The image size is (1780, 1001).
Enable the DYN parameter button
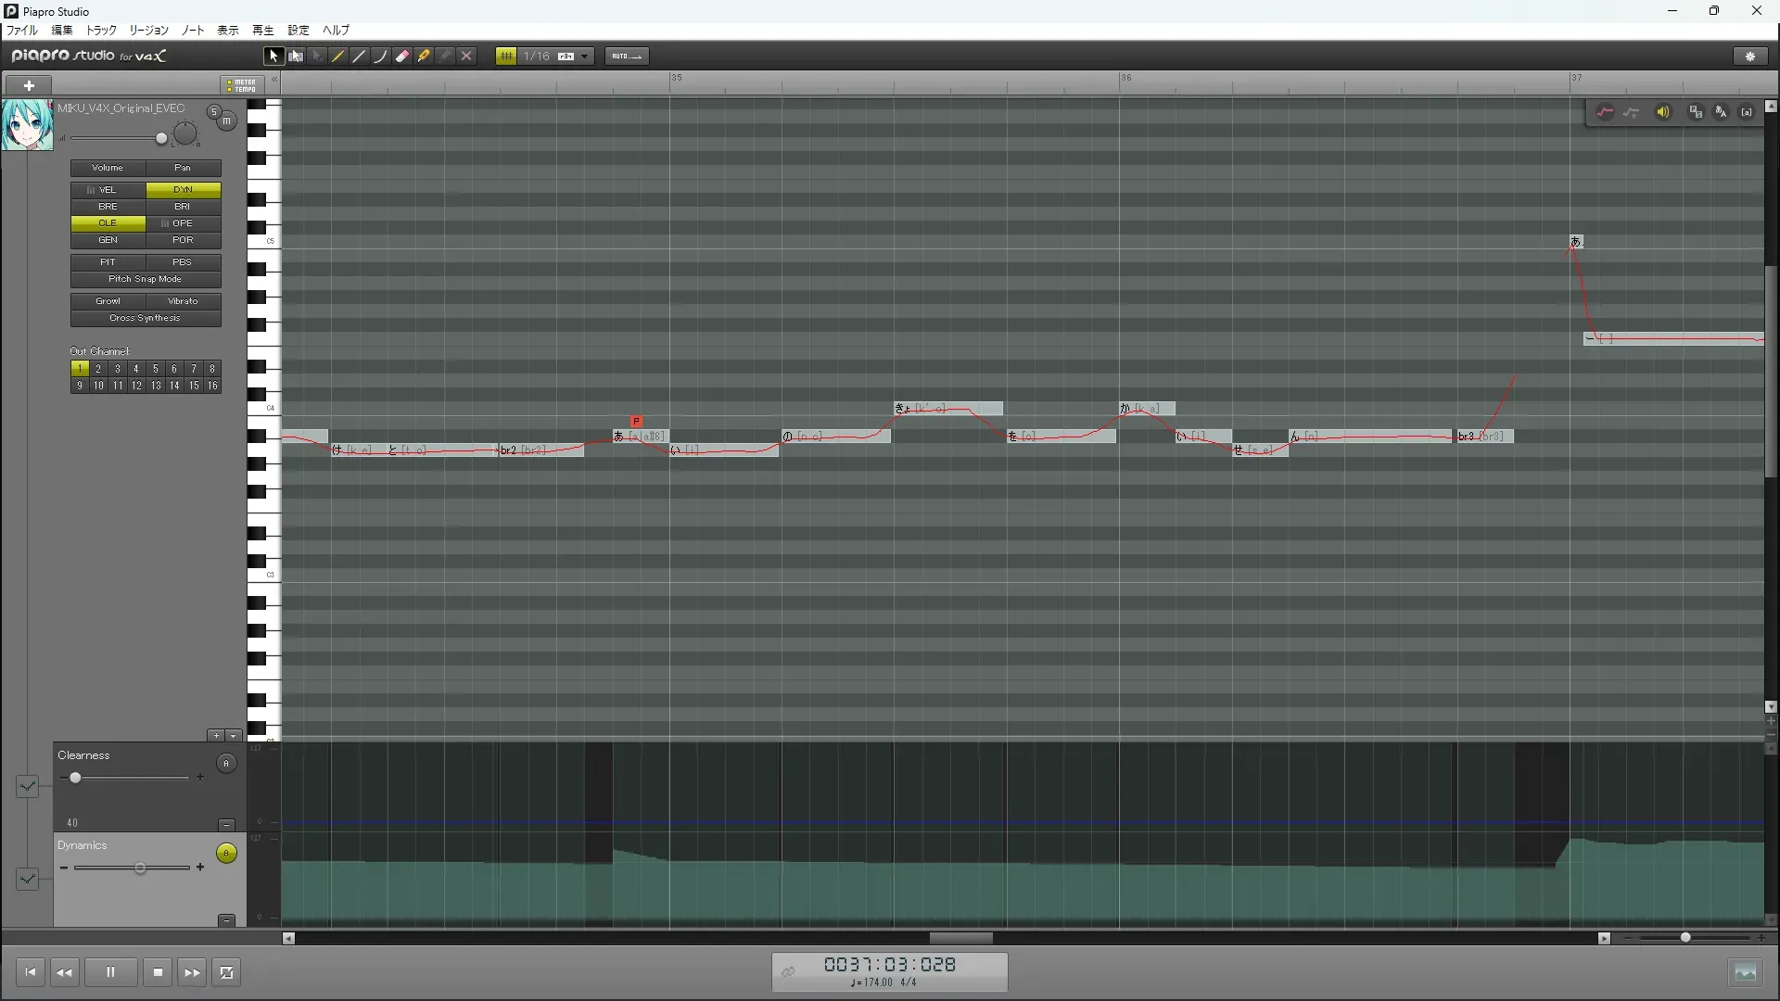(x=183, y=190)
